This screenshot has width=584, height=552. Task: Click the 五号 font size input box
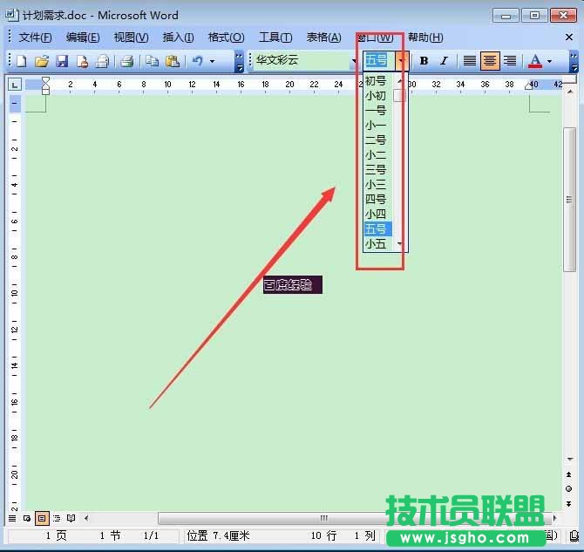(x=379, y=60)
